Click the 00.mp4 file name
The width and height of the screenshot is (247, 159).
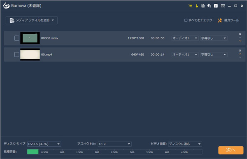[x=47, y=55]
